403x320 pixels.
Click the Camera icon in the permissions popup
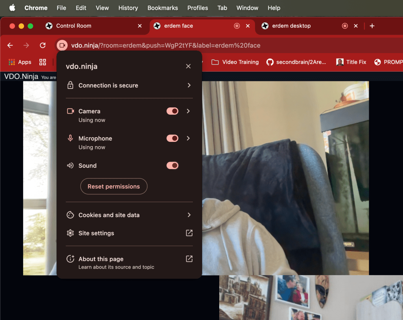click(x=70, y=111)
